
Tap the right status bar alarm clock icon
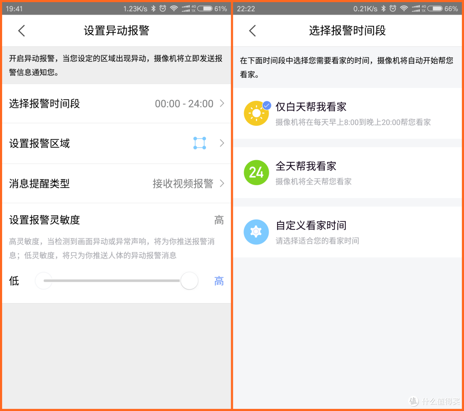tap(393, 8)
